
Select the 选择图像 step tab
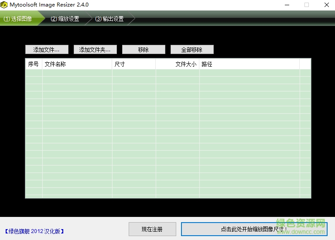coord(18,19)
